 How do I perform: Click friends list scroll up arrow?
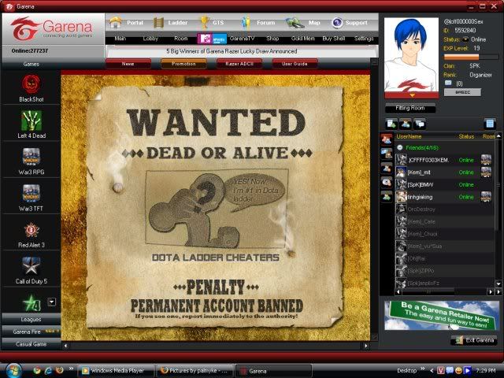coord(498,136)
